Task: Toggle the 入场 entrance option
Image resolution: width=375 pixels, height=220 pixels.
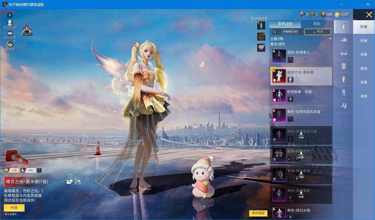Action: 11,170
